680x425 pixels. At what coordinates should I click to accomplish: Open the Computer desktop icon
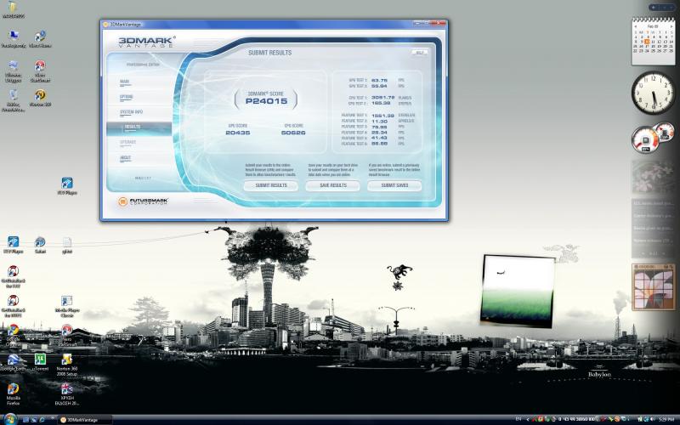(x=14, y=39)
